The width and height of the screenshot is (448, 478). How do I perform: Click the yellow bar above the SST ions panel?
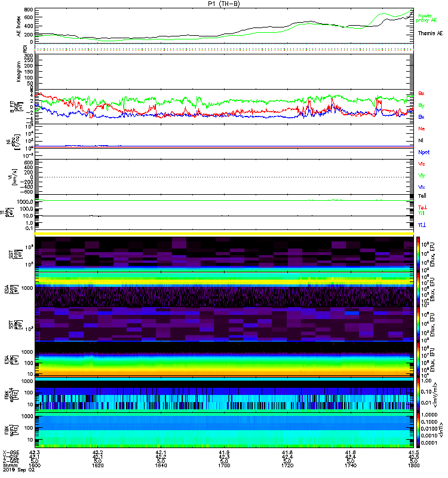[x=224, y=234]
